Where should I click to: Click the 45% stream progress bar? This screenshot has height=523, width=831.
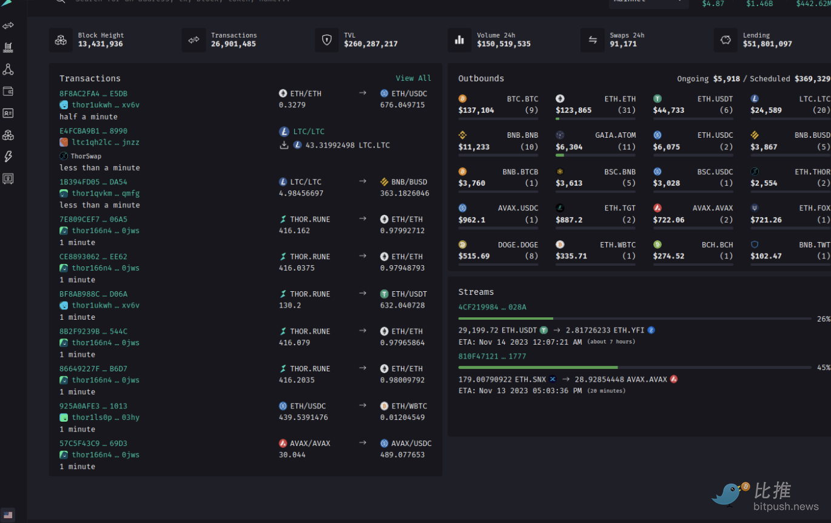[634, 367]
